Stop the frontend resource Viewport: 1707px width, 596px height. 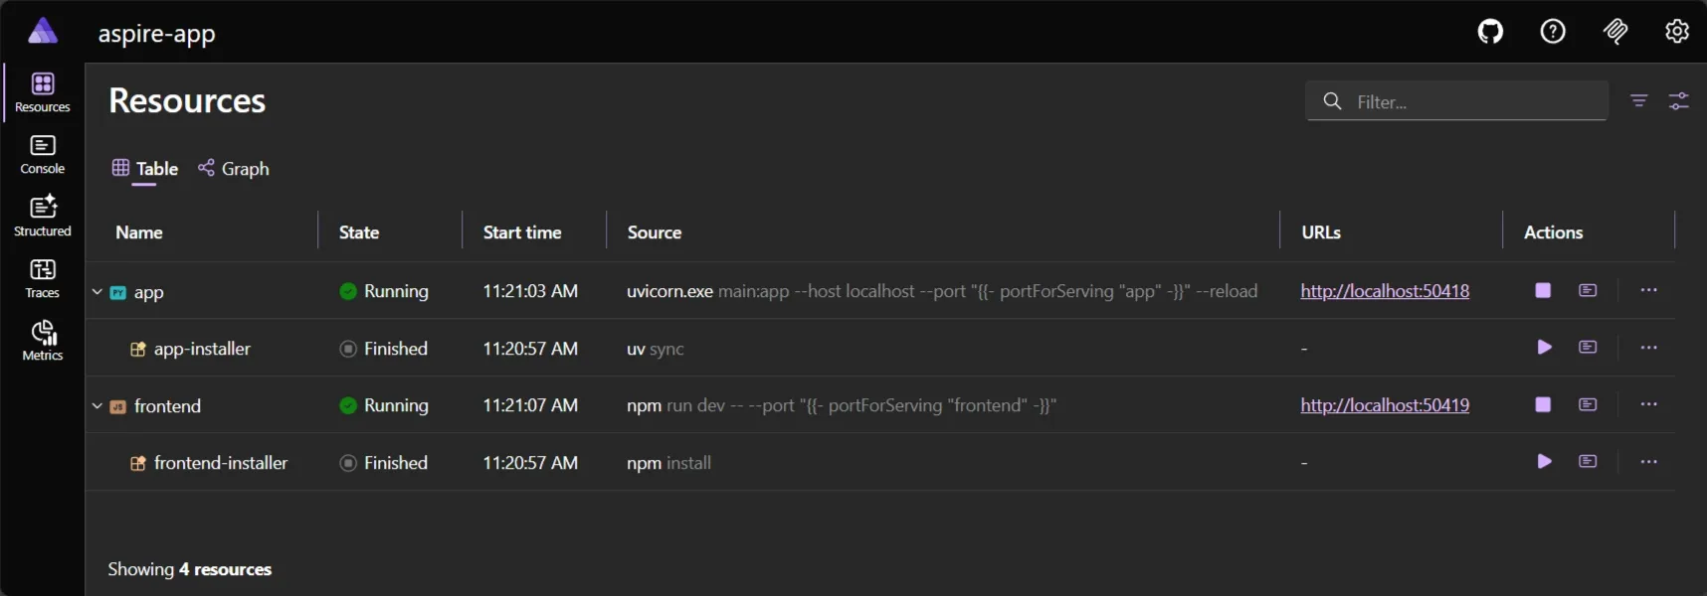[x=1543, y=404]
